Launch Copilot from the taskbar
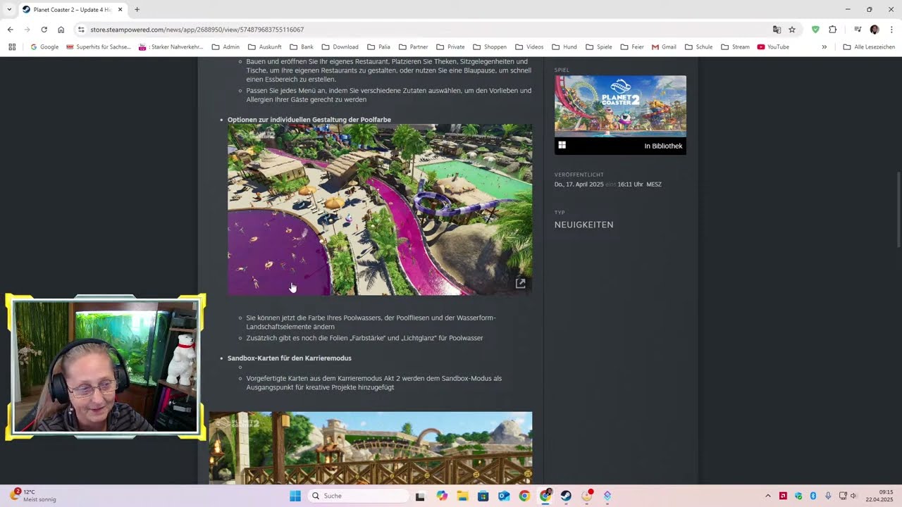Image resolution: width=902 pixels, height=507 pixels. coord(442,496)
